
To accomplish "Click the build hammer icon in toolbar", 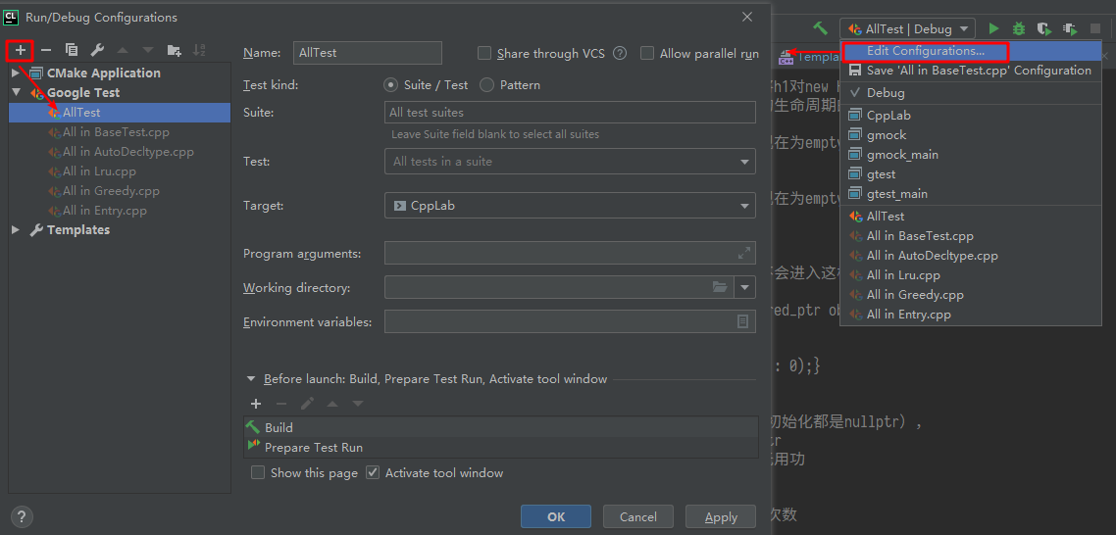I will click(820, 29).
